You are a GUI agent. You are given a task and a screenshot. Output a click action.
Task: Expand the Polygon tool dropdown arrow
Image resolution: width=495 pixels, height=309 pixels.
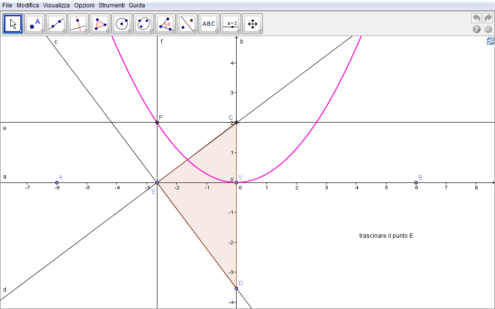[107, 31]
